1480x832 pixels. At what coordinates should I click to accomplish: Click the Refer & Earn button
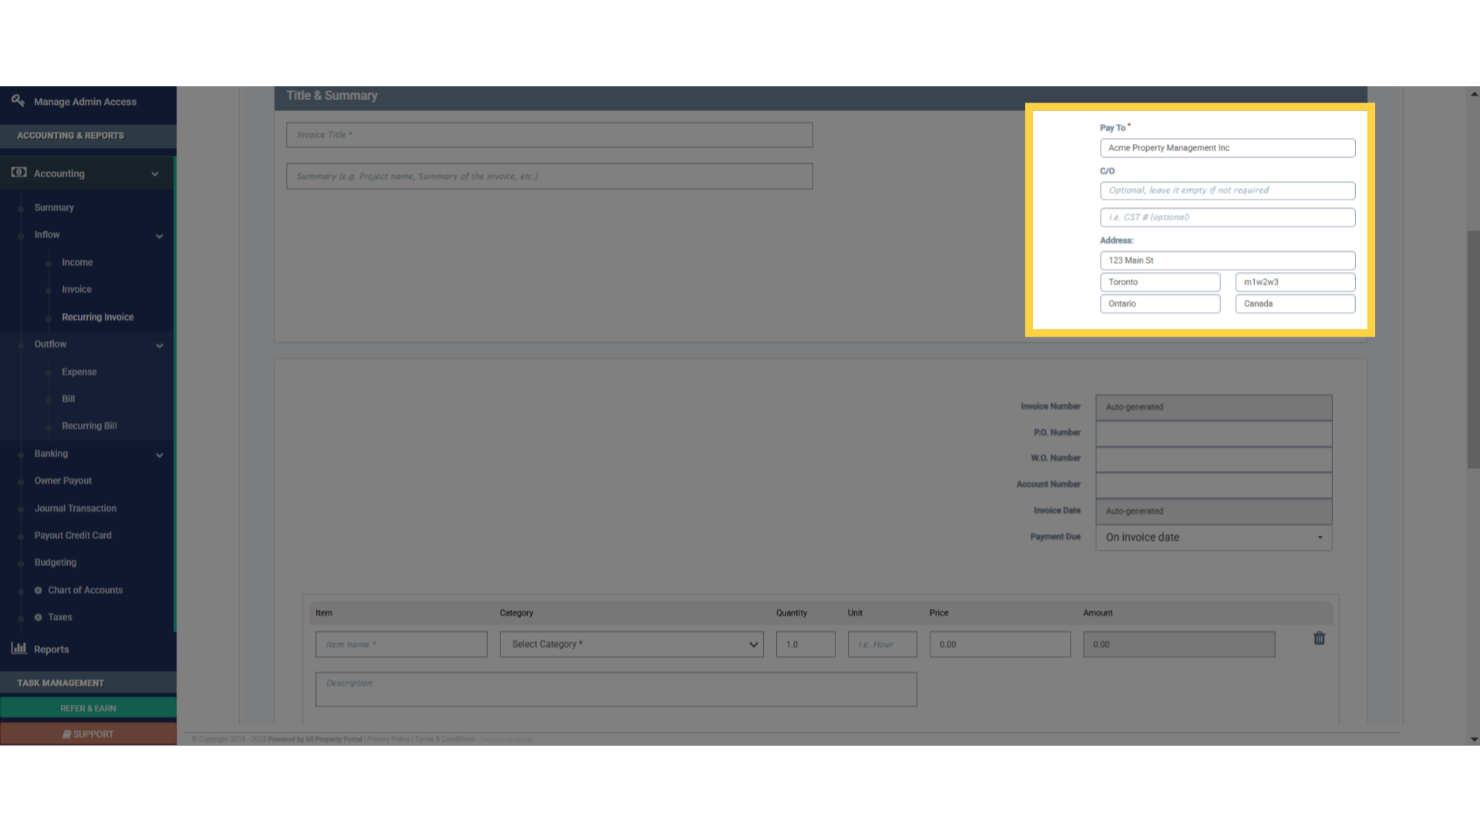point(88,708)
